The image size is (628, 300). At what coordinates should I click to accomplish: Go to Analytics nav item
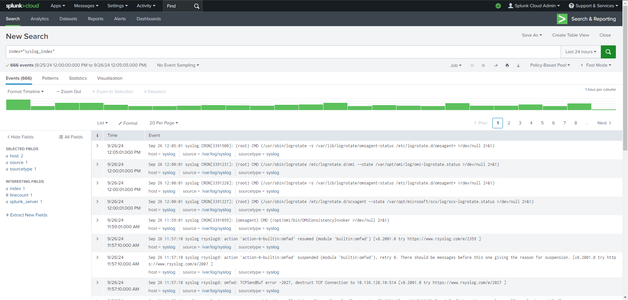click(x=40, y=19)
